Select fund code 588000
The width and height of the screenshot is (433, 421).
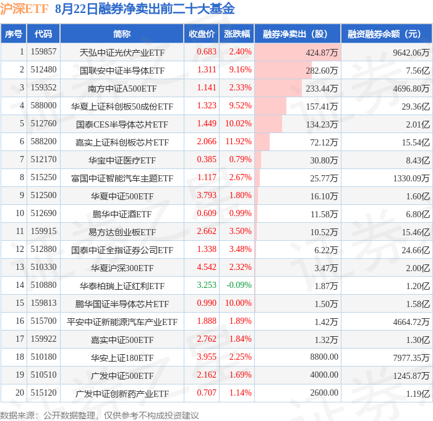pos(43,106)
